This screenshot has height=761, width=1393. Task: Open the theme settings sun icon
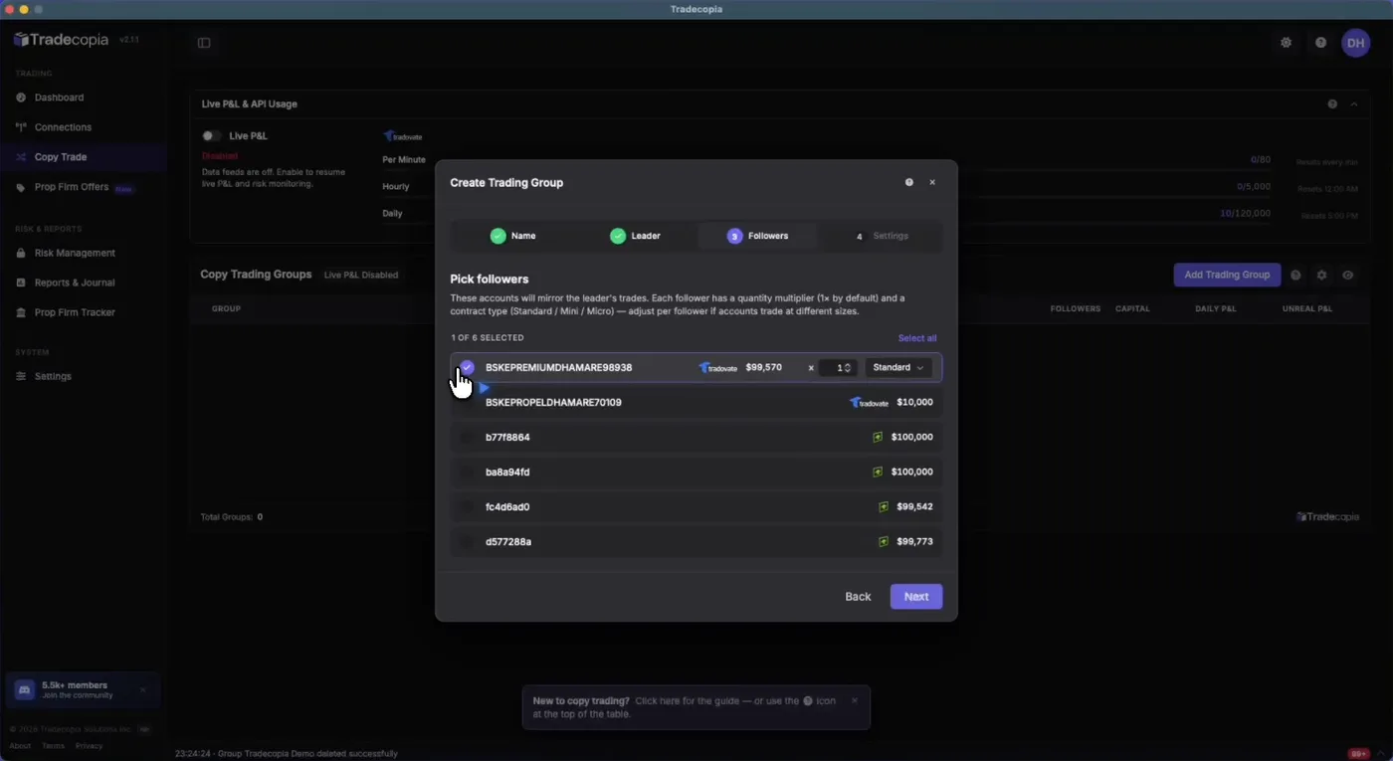point(1286,43)
